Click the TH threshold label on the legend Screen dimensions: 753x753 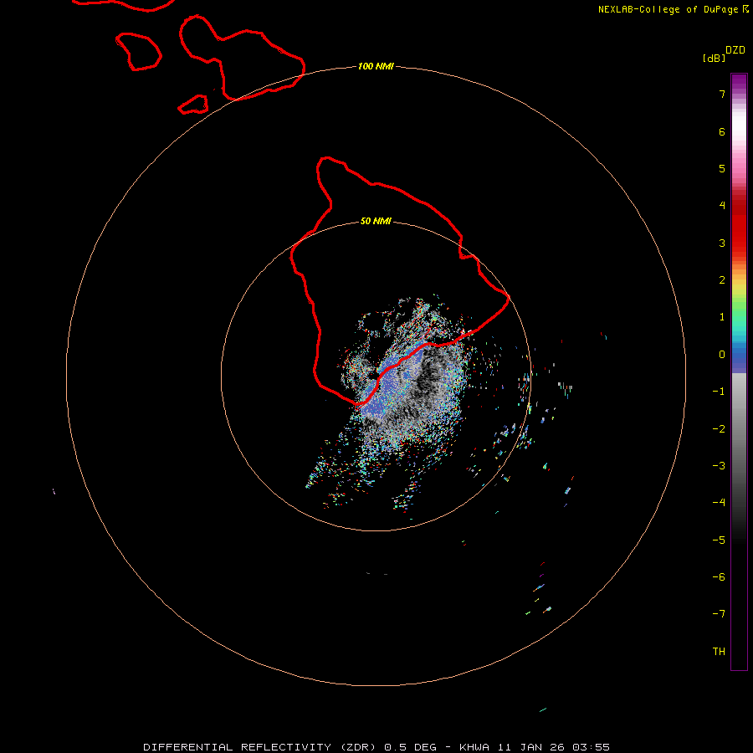point(719,652)
